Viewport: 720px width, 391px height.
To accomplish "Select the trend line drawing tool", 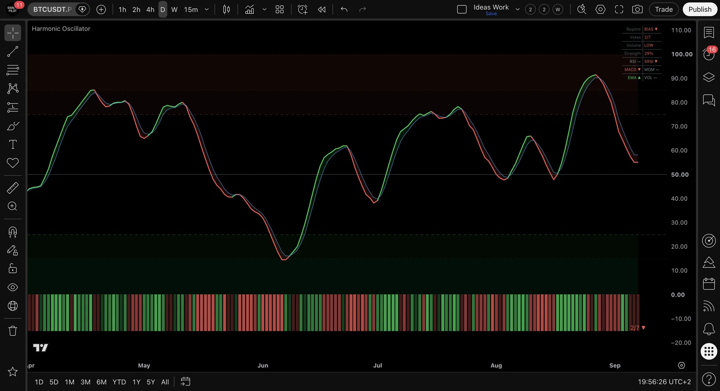I will 13,51.
